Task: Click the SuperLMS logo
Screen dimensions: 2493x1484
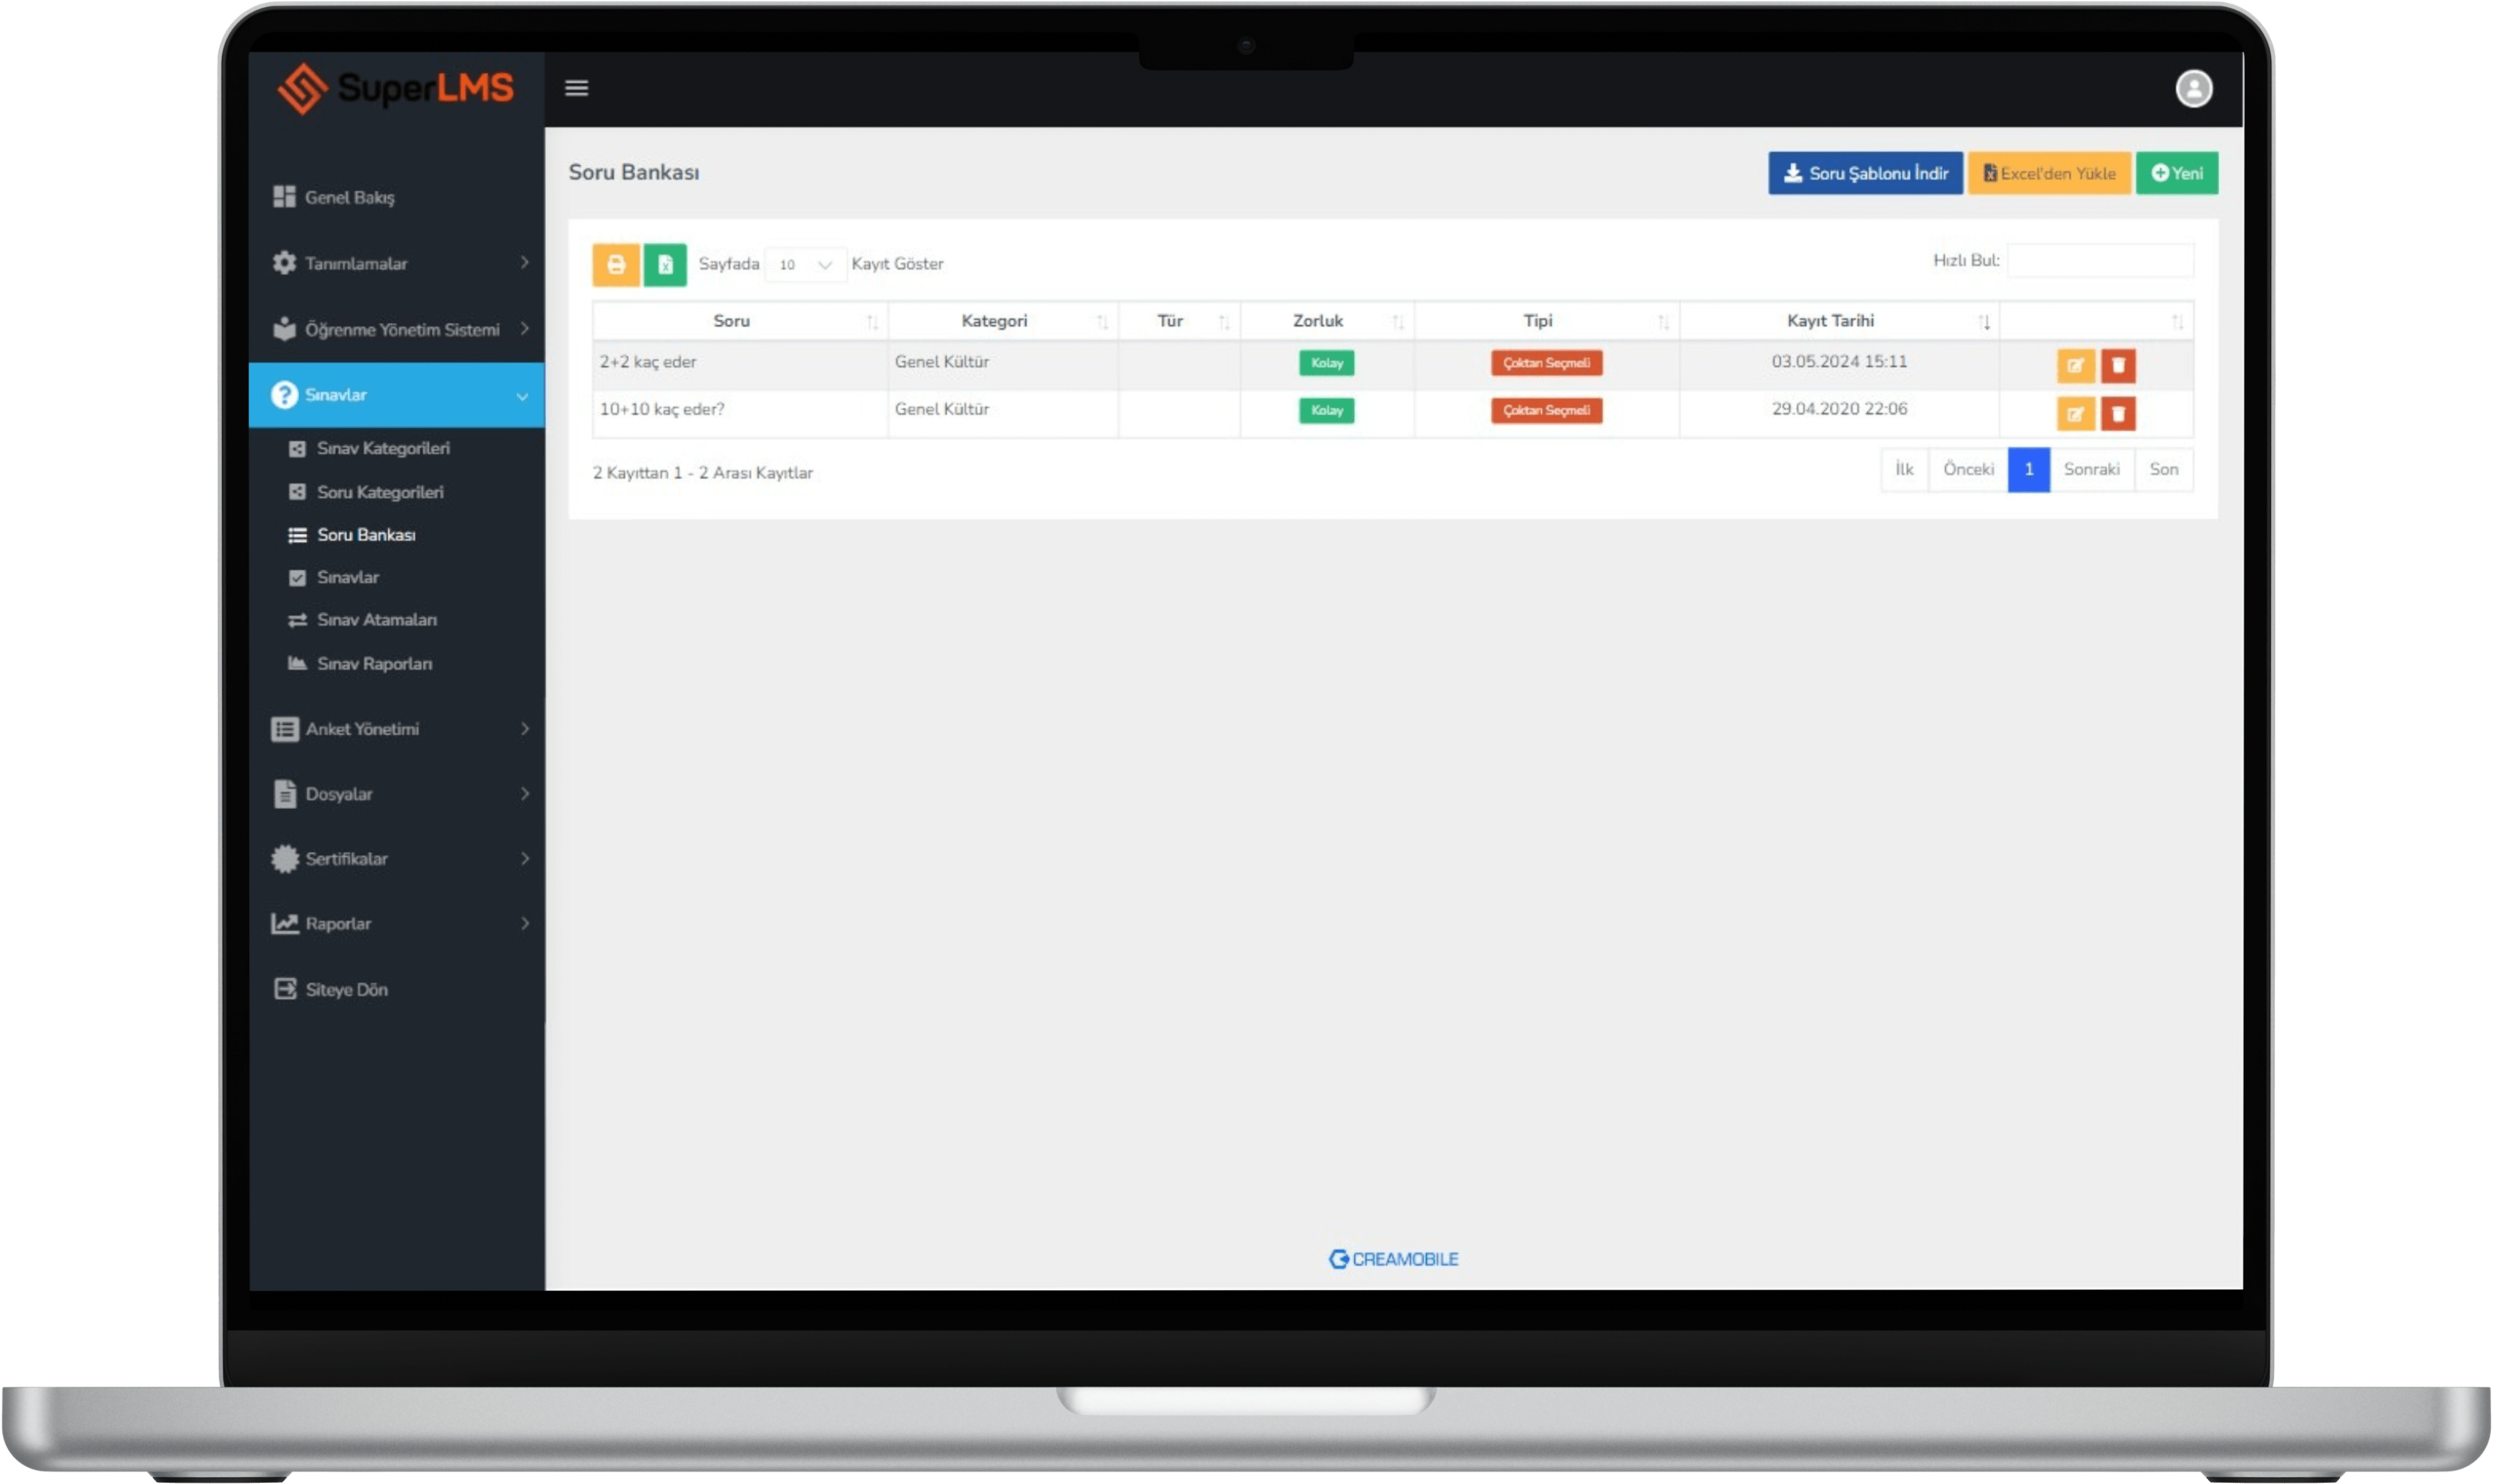Action: (396, 88)
